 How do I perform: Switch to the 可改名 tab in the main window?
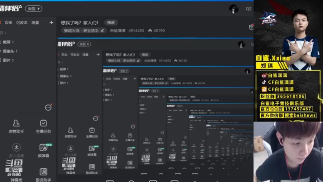(22, 23)
